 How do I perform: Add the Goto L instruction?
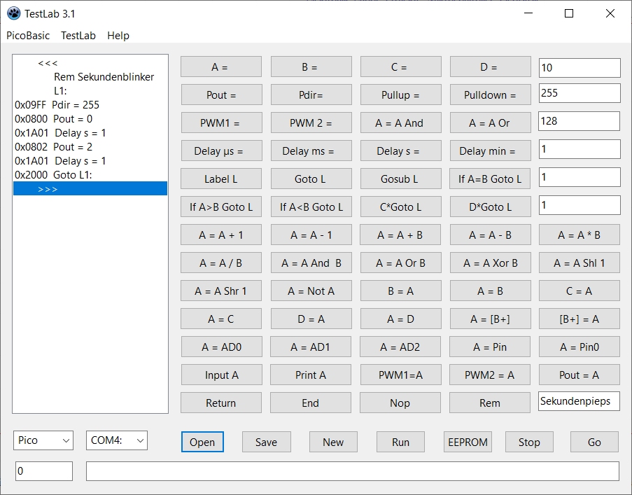(310, 179)
